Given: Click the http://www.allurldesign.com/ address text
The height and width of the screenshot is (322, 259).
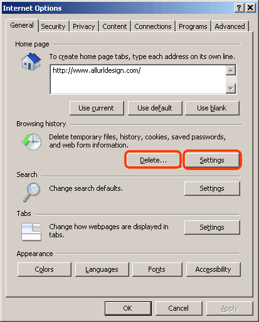Looking at the screenshot, I should tap(97, 70).
